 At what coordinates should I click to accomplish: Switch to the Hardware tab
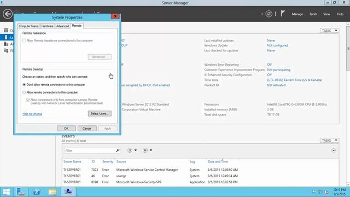(x=48, y=26)
